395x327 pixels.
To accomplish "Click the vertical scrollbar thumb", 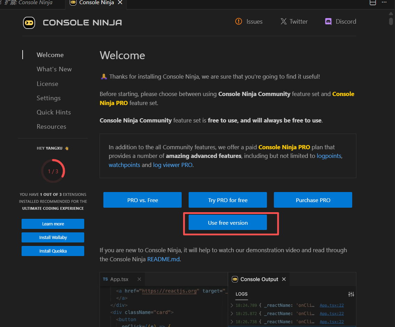I will tap(391, 21).
